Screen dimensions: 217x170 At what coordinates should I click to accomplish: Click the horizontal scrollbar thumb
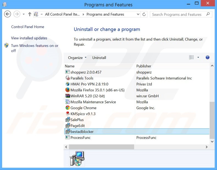(x=101, y=147)
